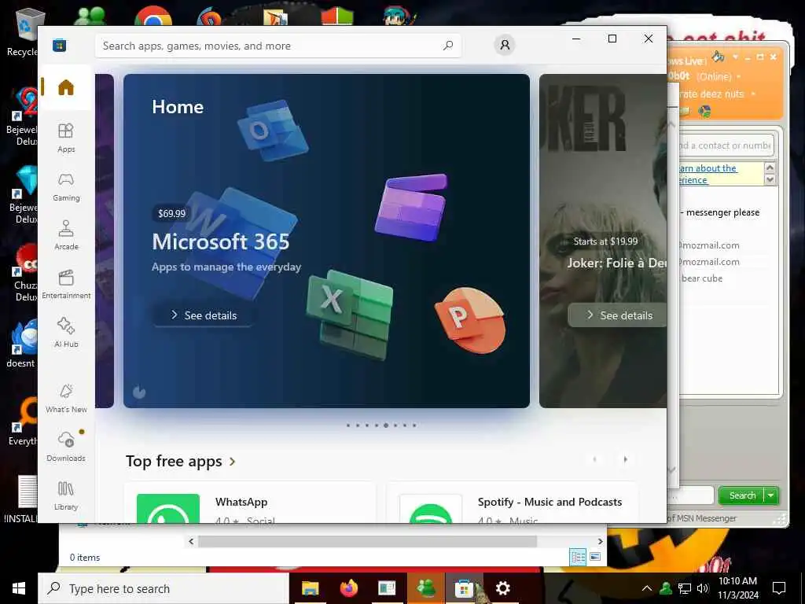Screen dimensions: 805x604
Task: Click the search magnifier icon in Store
Action: click(448, 45)
